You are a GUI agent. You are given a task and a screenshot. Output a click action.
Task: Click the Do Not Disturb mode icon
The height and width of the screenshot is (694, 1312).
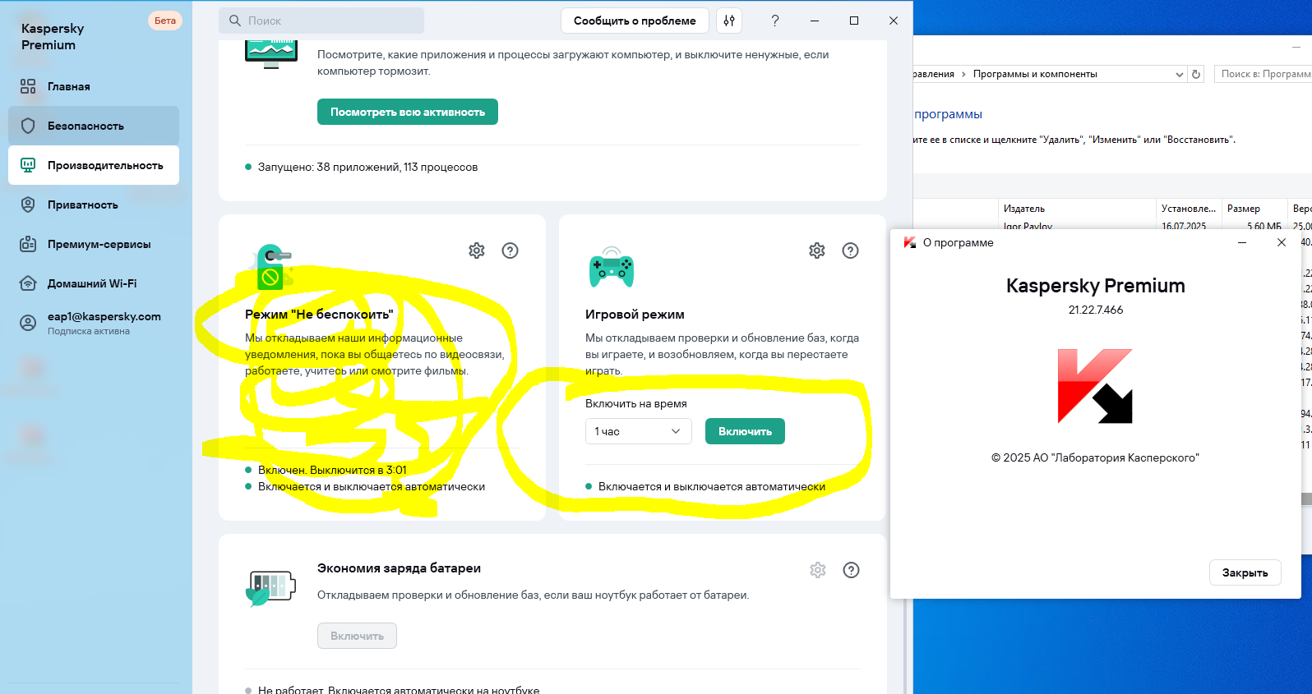pos(270,267)
